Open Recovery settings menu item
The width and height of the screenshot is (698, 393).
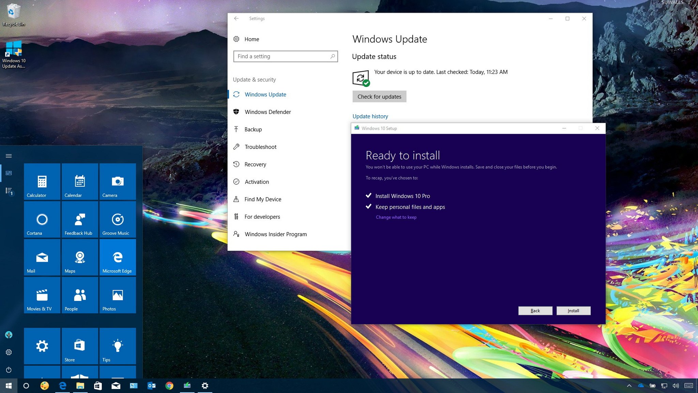pyautogui.click(x=255, y=164)
